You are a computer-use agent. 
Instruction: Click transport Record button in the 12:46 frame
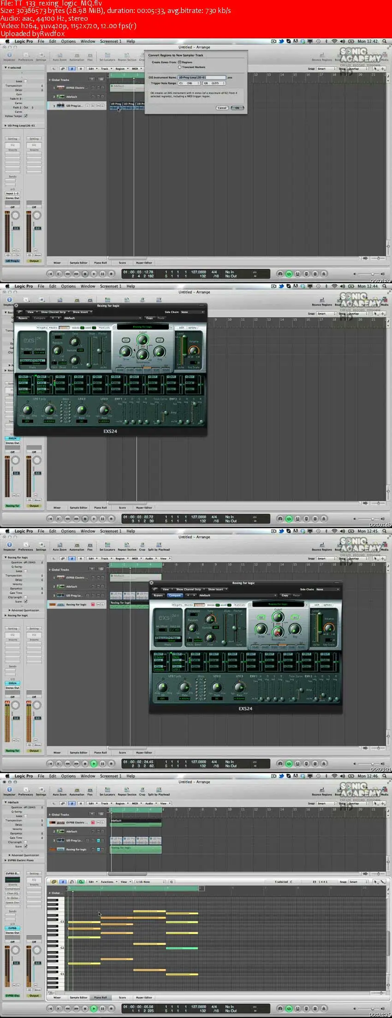pos(111,1008)
